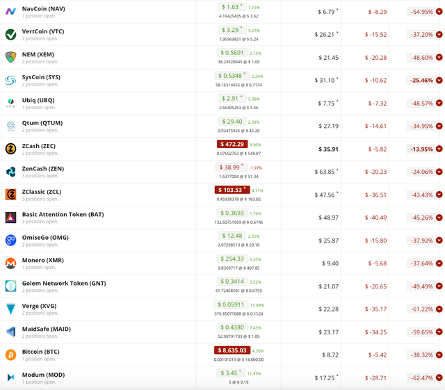Select ZCash holdings value $ 35.91

pyautogui.click(x=328, y=149)
